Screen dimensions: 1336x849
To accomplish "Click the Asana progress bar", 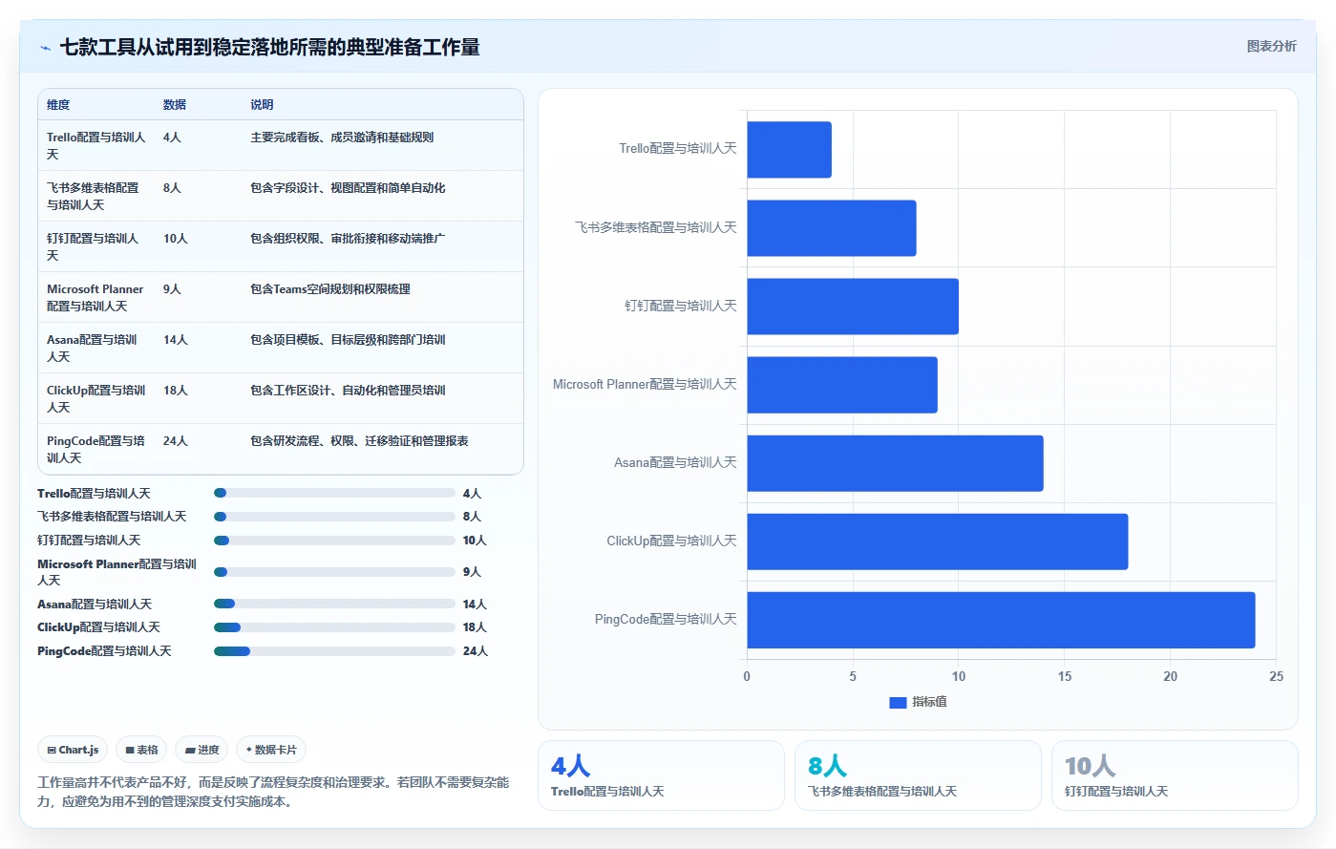I will 334,605.
